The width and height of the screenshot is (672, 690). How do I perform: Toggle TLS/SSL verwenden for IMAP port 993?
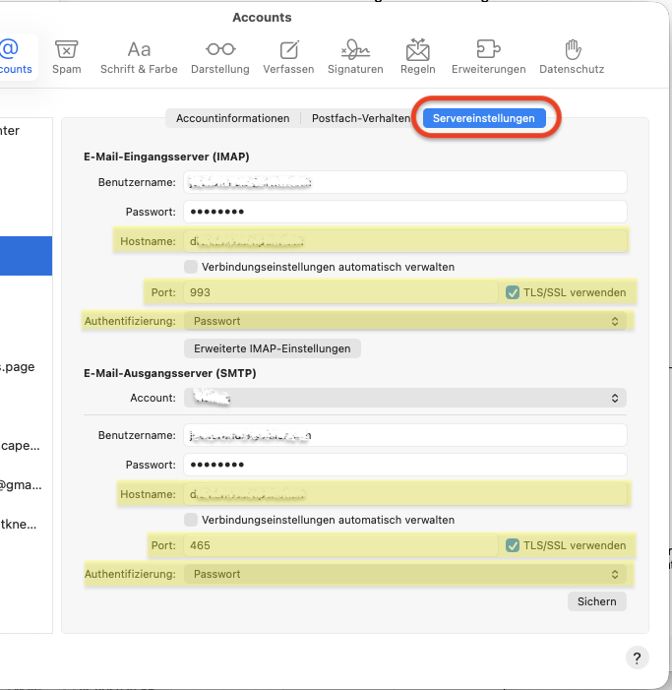click(x=513, y=292)
